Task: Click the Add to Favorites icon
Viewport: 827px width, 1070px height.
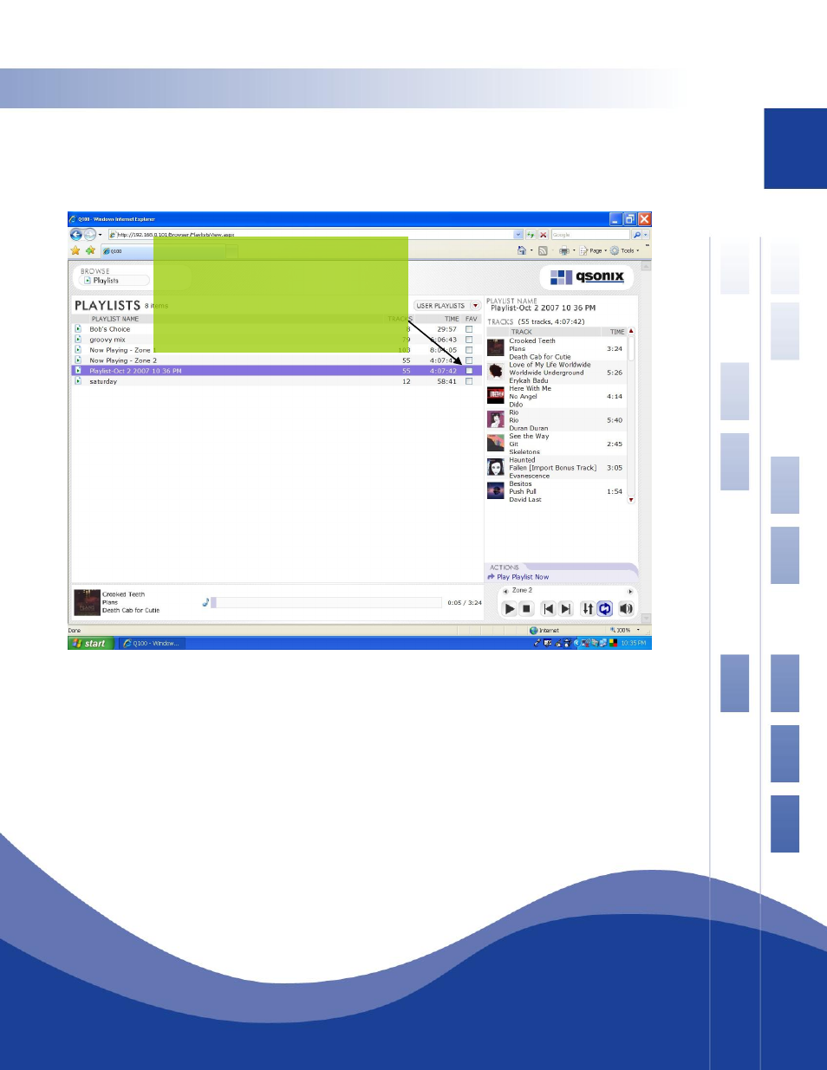Action: click(x=90, y=250)
